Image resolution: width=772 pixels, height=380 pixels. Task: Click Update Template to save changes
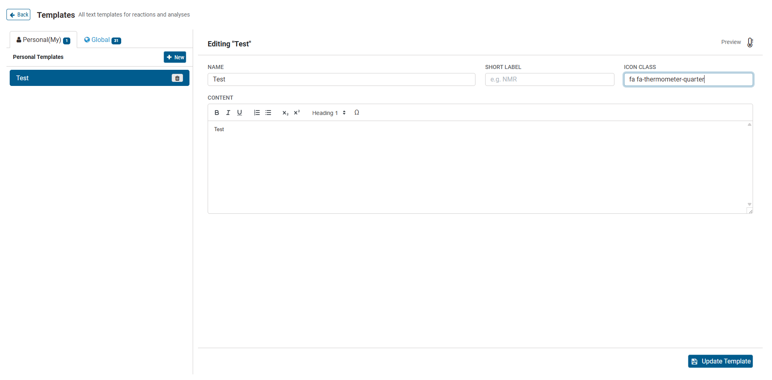720,361
